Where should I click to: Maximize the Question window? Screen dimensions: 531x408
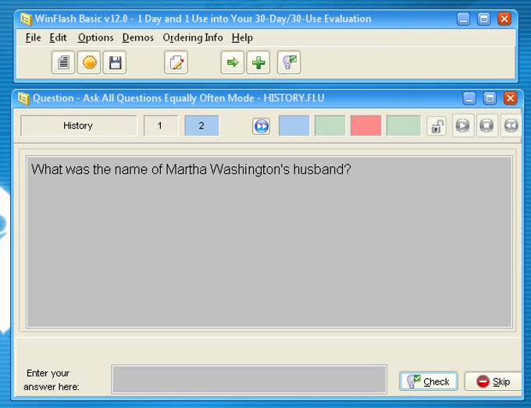490,98
